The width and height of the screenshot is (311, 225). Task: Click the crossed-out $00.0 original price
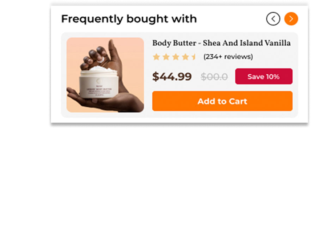(214, 77)
